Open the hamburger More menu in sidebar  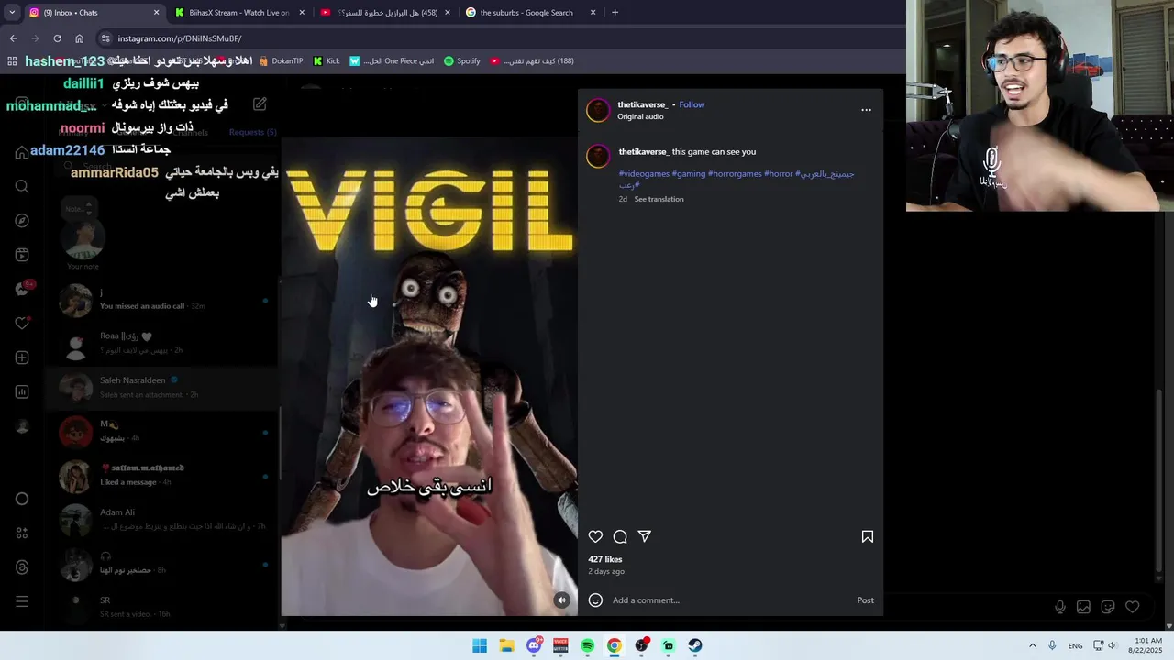[22, 601]
